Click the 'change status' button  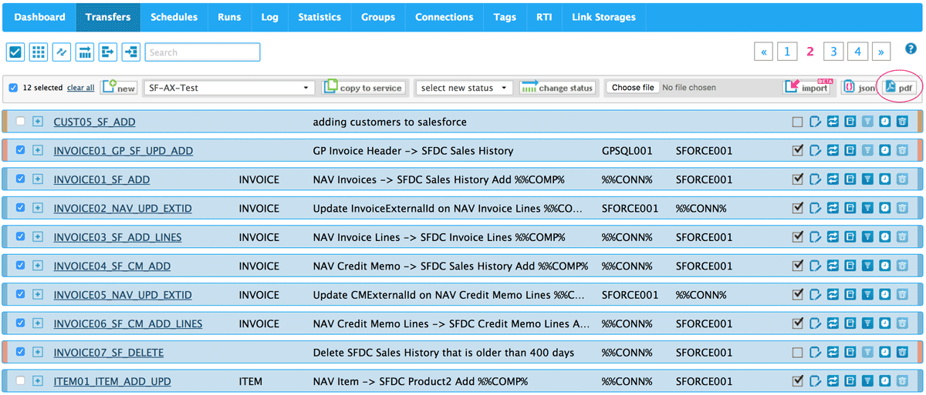[557, 88]
